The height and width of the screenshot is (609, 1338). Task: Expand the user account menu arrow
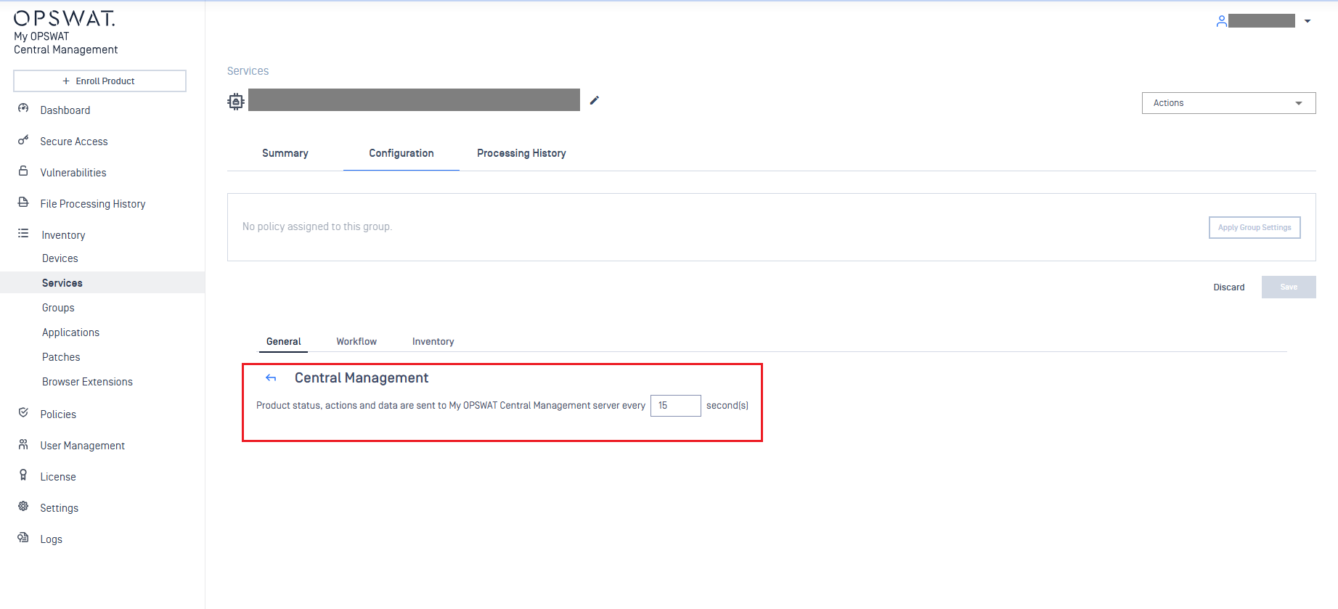[x=1308, y=21]
